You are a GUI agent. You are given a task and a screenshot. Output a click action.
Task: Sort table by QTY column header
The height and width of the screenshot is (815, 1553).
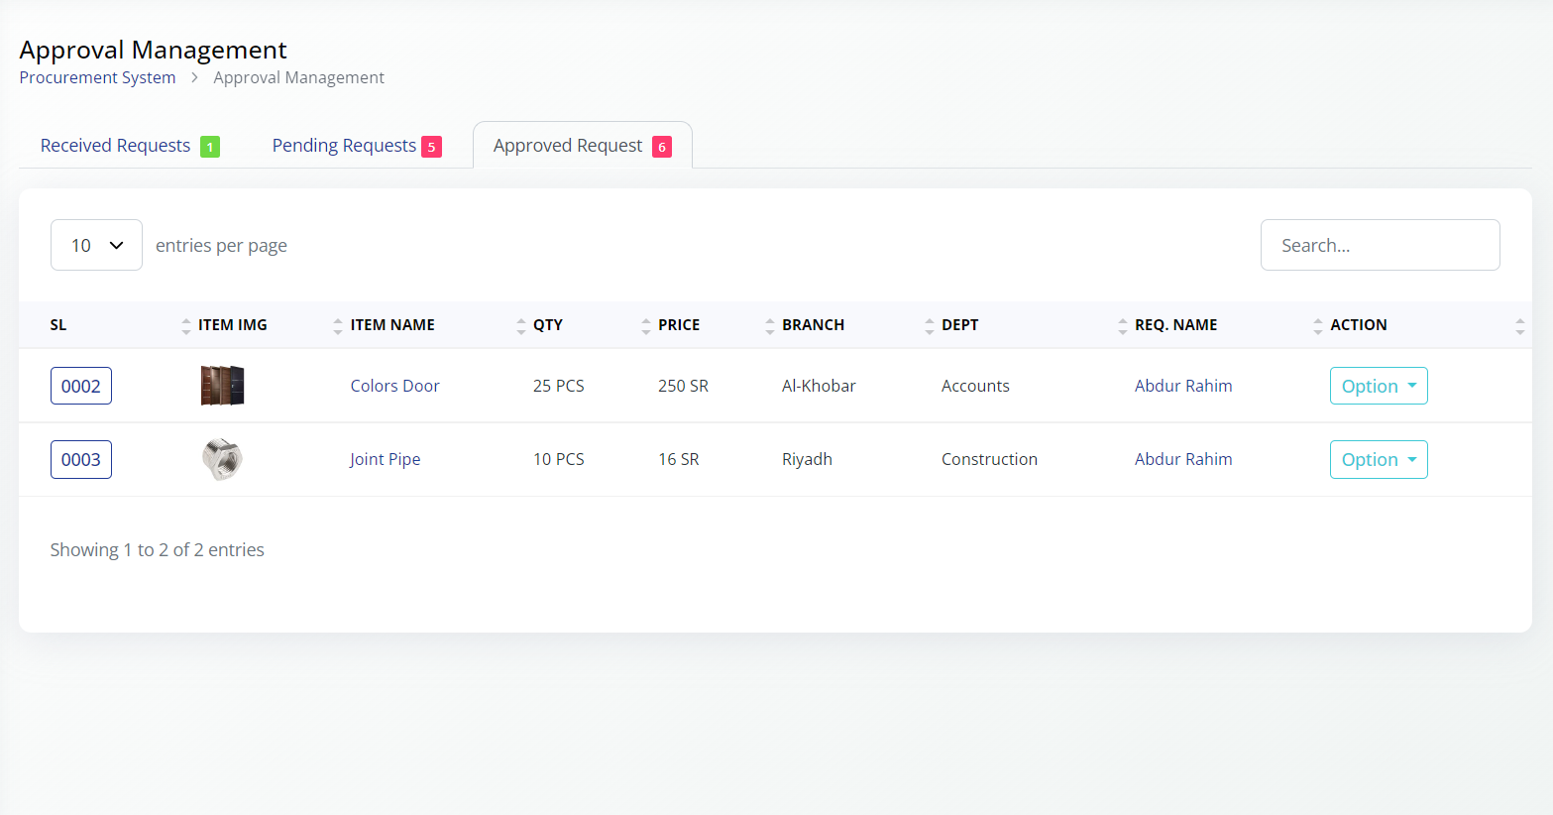click(547, 325)
